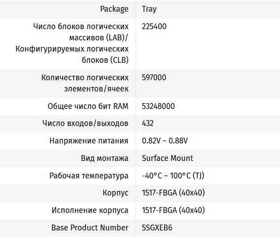The height and width of the screenshot is (243, 280).
Task: Click the 432 inputs/outputs value
Action: pos(148,123)
